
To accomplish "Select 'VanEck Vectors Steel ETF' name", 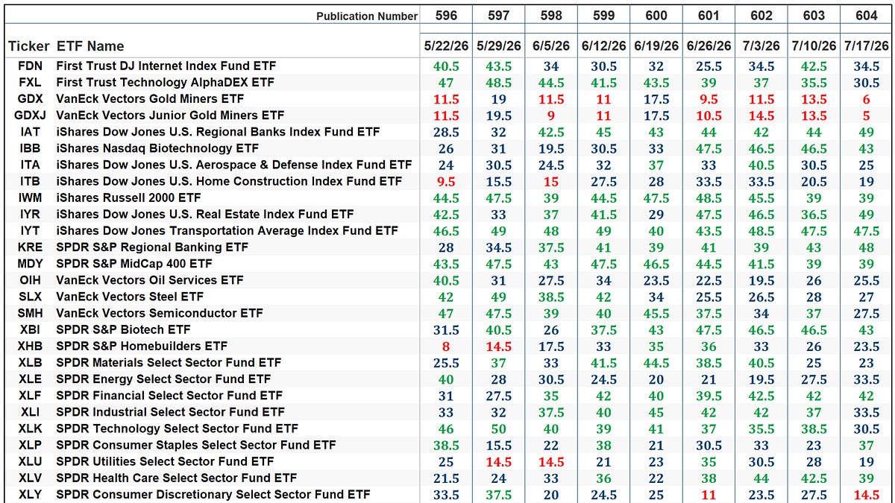I will click(x=130, y=297).
